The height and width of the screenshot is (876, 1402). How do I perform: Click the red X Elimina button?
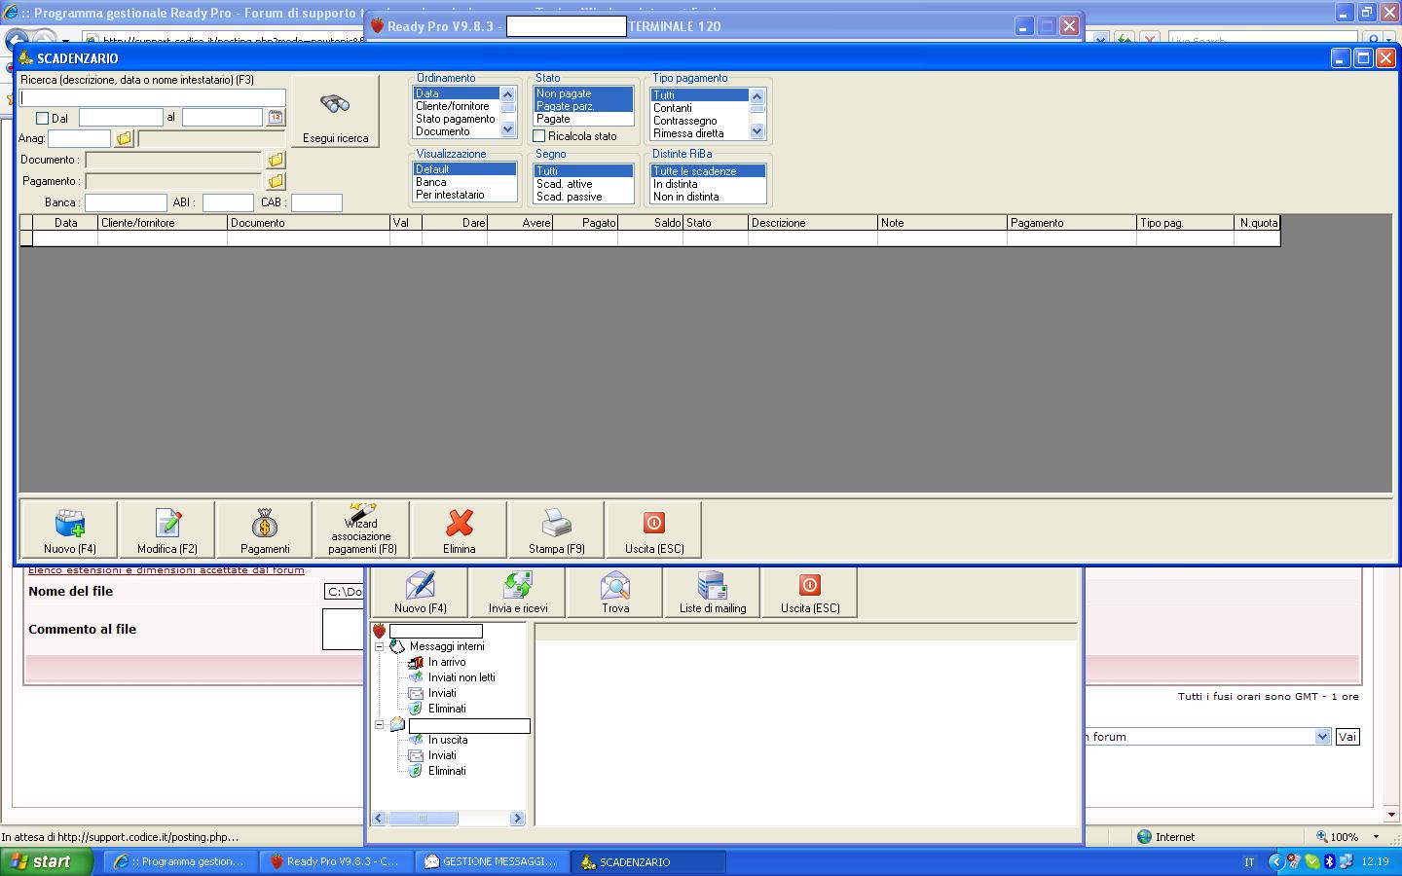point(459,529)
